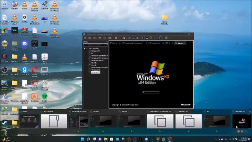The image size is (252, 142).
Task: Open the View menu in VMware
Action: [x=95, y=38]
